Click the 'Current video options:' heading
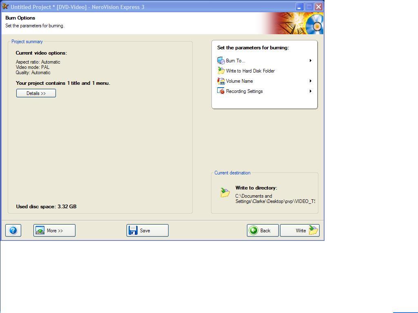 coord(41,53)
